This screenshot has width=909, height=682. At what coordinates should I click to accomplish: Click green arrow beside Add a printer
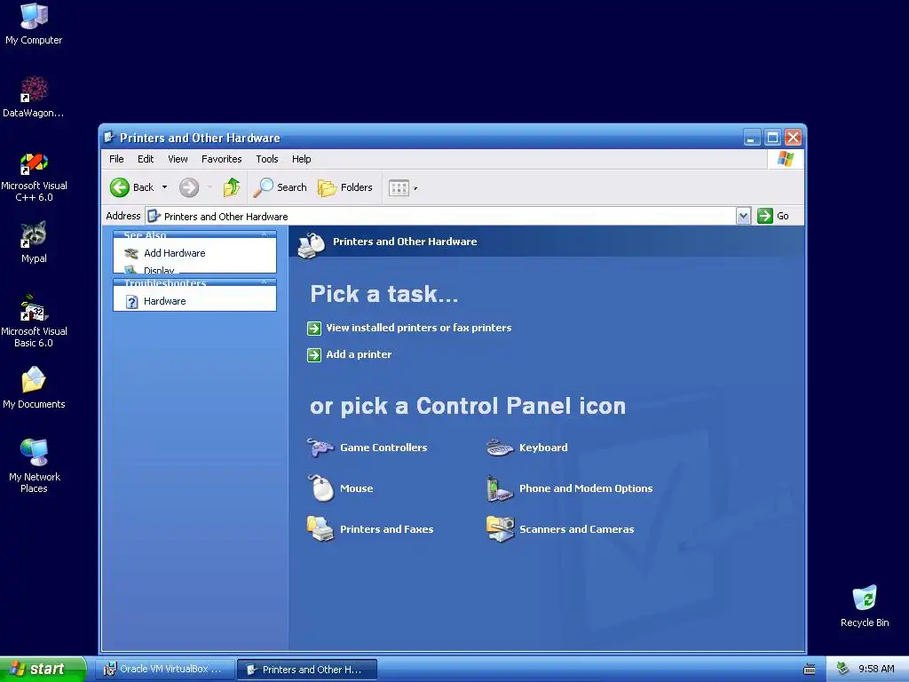tap(313, 355)
